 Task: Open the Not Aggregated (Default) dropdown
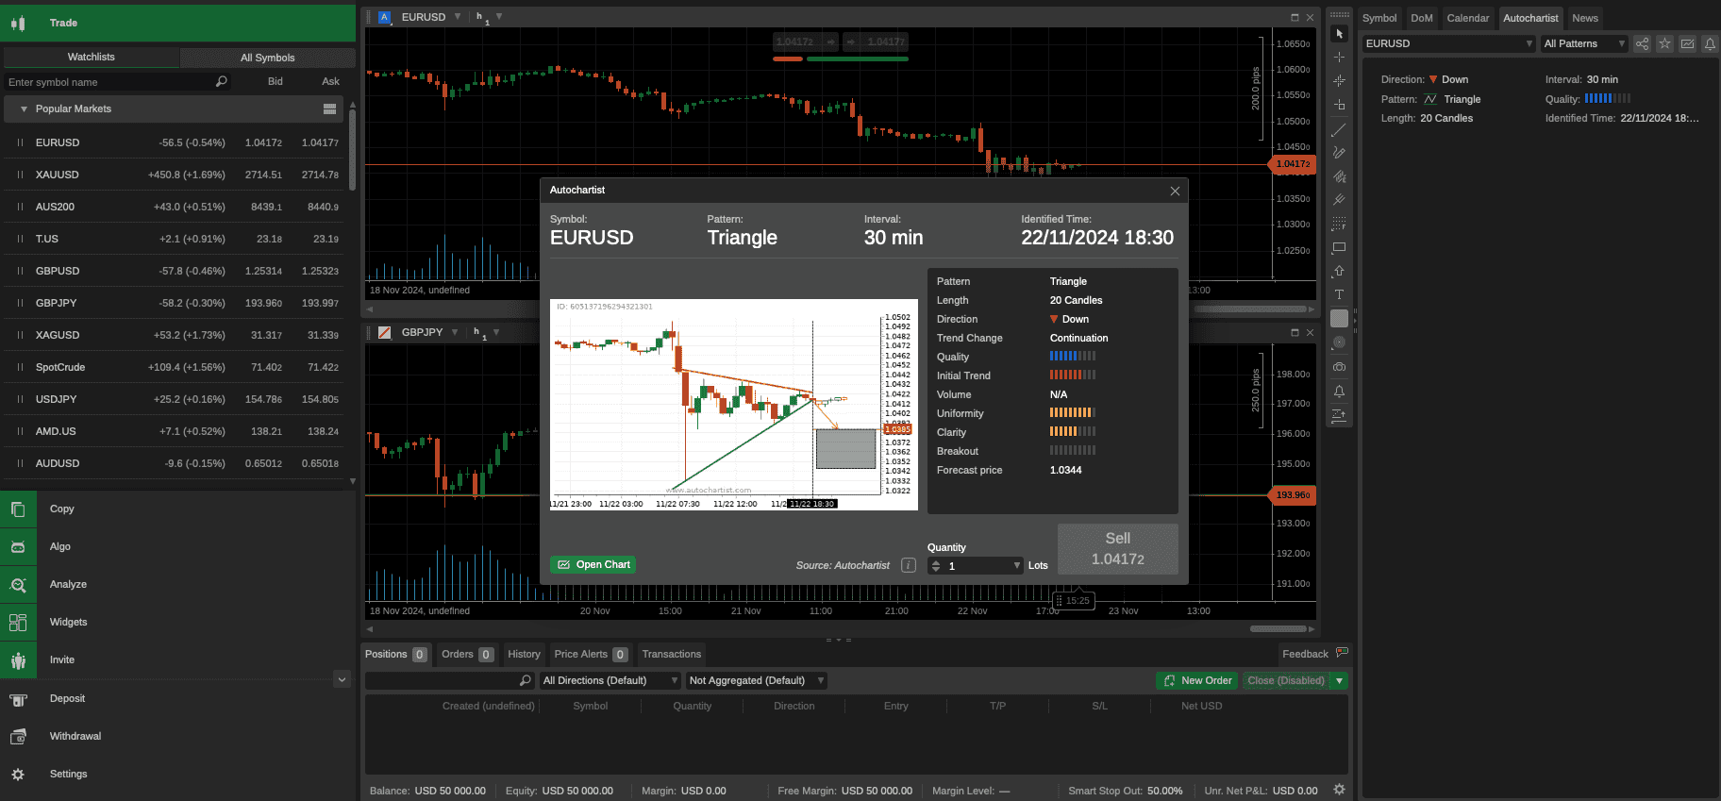click(757, 680)
